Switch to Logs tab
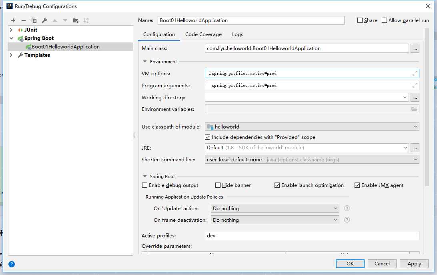The width and height of the screenshot is (437, 275). [237, 34]
